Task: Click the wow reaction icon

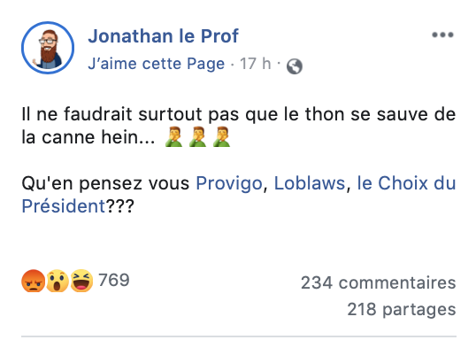Action: [58, 281]
